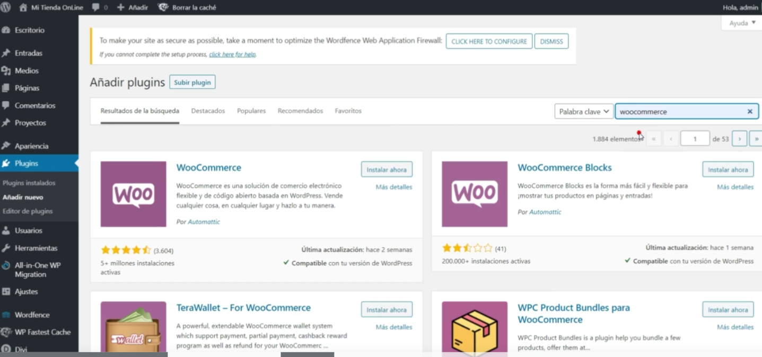Viewport: 762px width, 357px height.
Task: Switch to Recomendados tab
Action: [300, 111]
